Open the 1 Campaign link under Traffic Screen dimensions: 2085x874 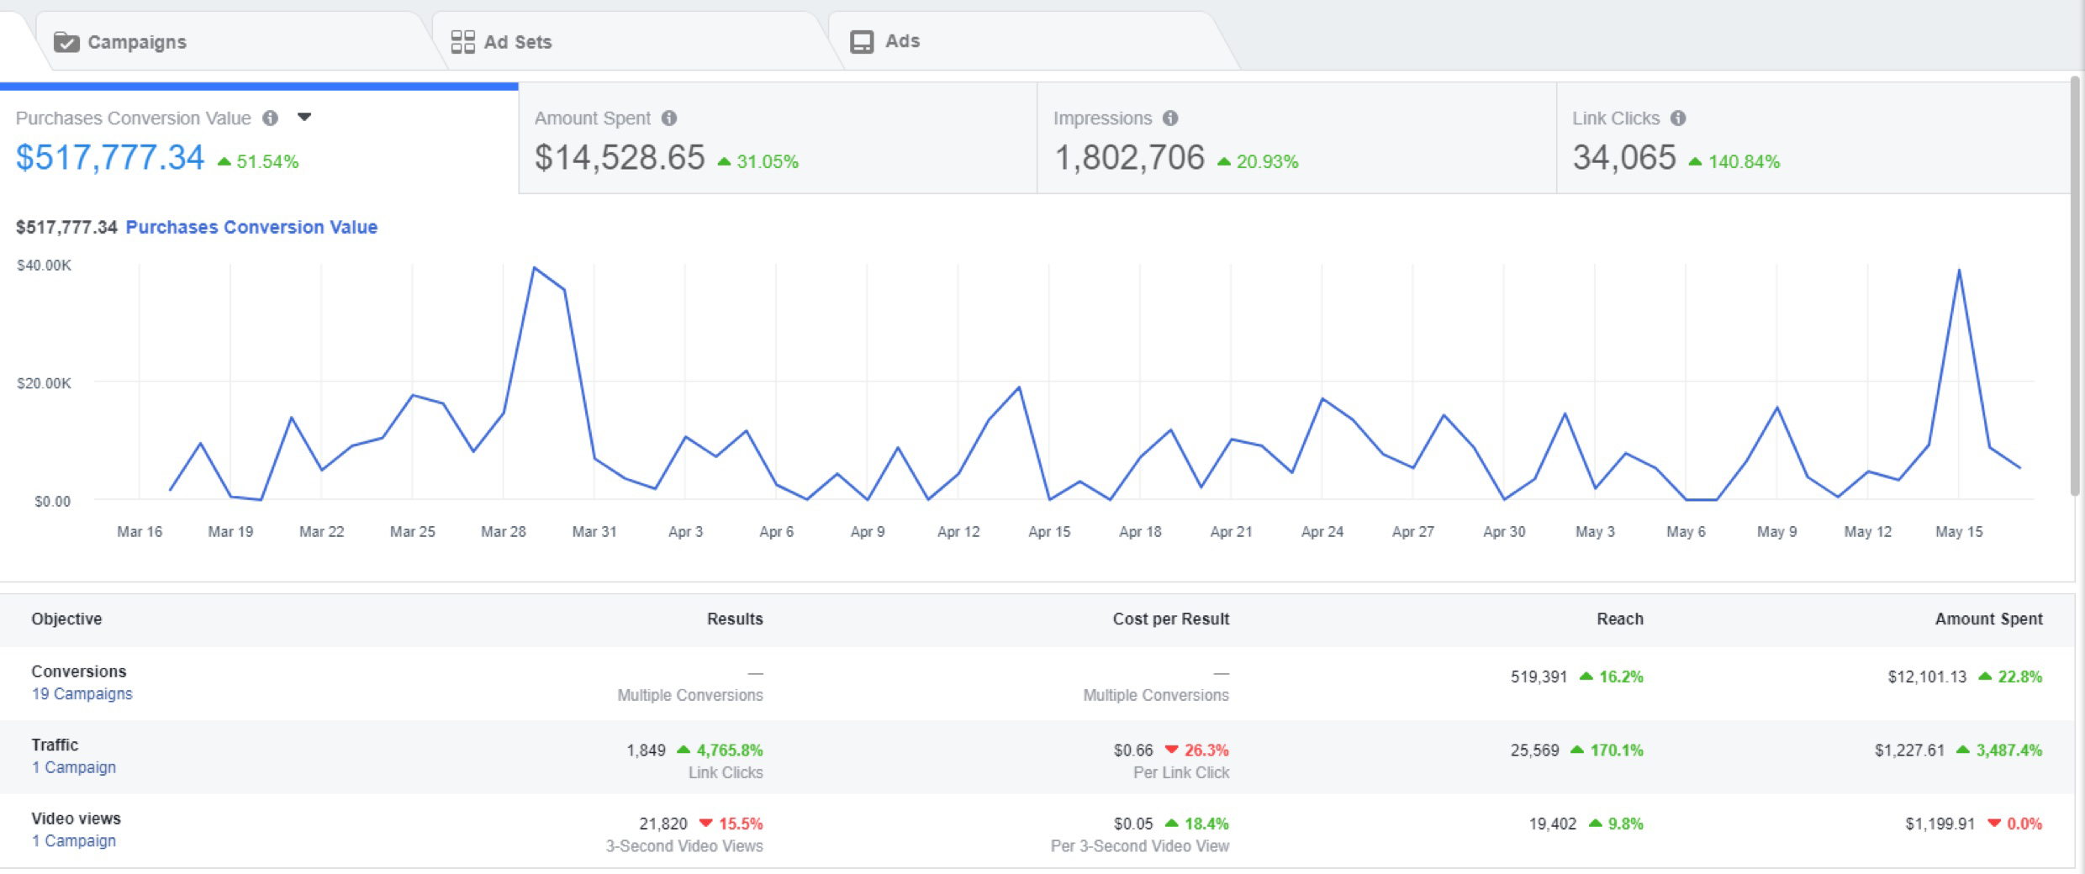74,767
